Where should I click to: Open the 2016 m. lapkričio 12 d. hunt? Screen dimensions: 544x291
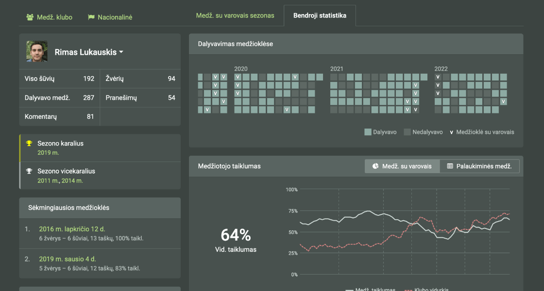pos(72,229)
